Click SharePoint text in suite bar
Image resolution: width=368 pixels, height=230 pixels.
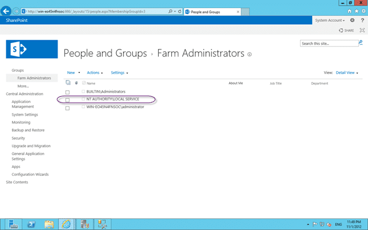[x=17, y=20]
